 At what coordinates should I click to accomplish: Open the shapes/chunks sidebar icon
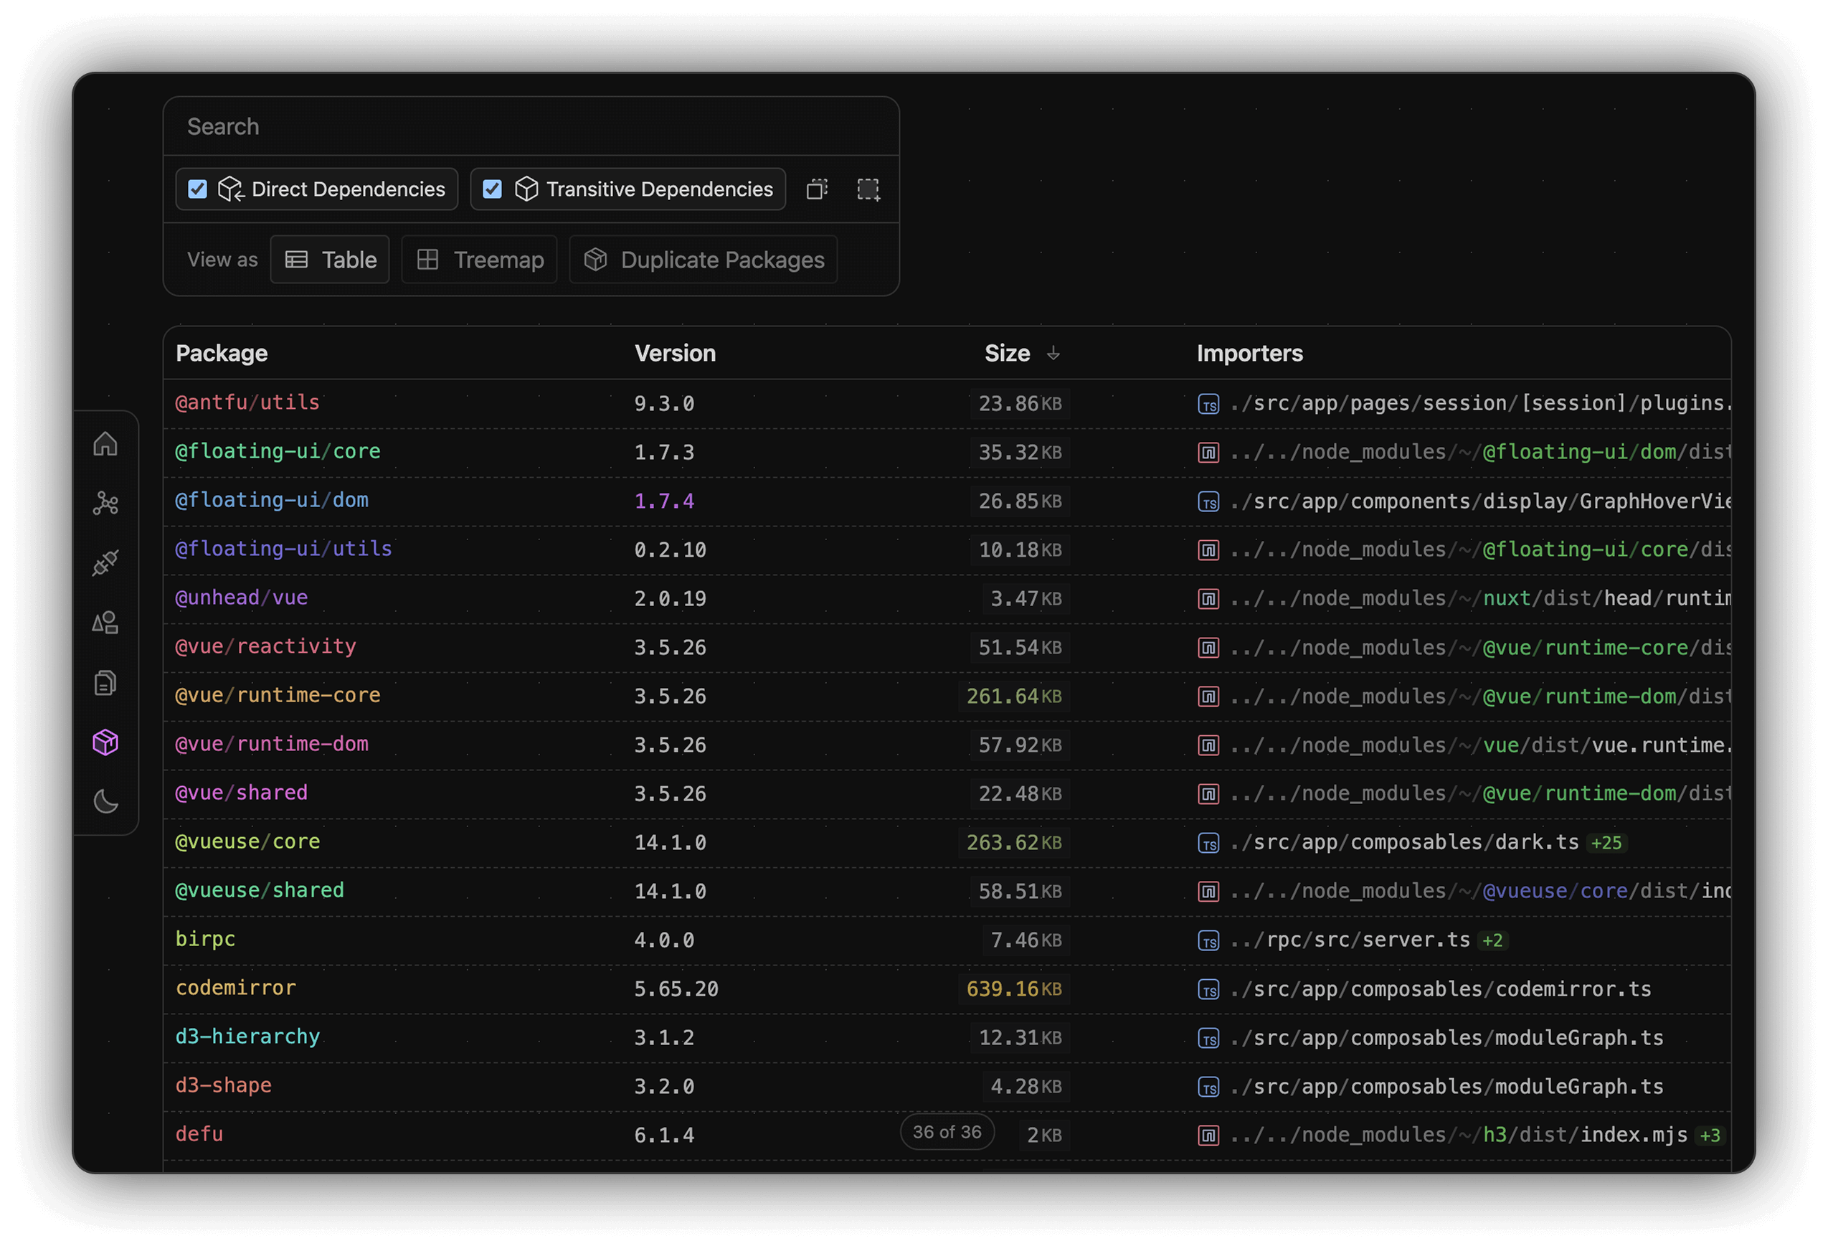click(x=105, y=623)
